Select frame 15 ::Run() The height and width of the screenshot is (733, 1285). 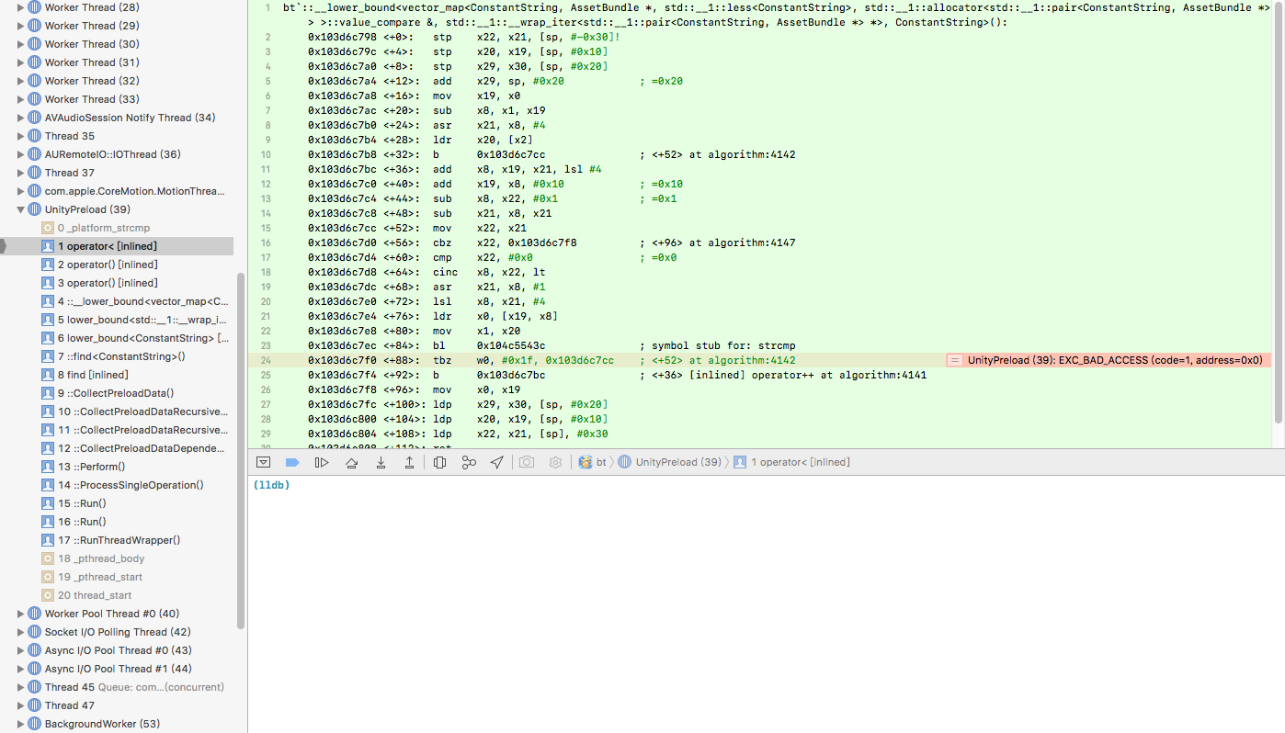(117, 503)
